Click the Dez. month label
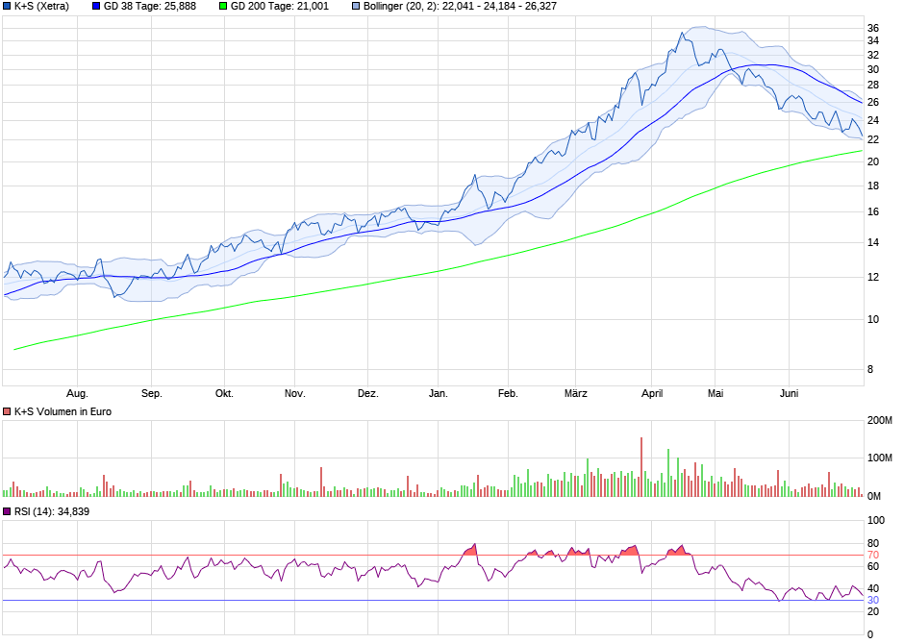 point(367,393)
